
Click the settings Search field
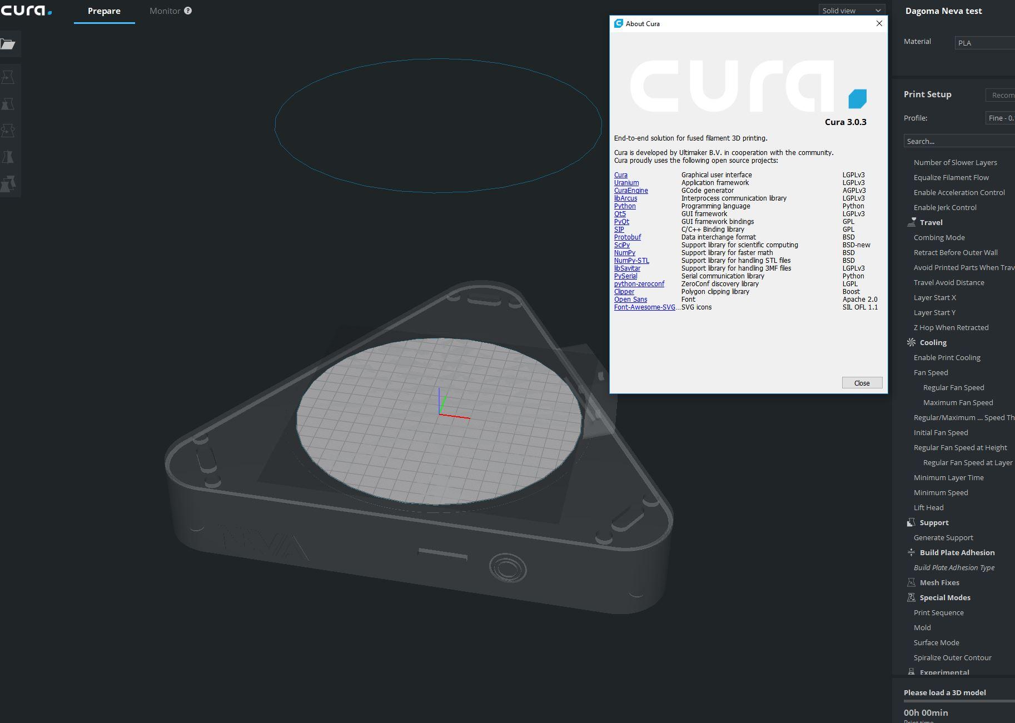click(959, 141)
